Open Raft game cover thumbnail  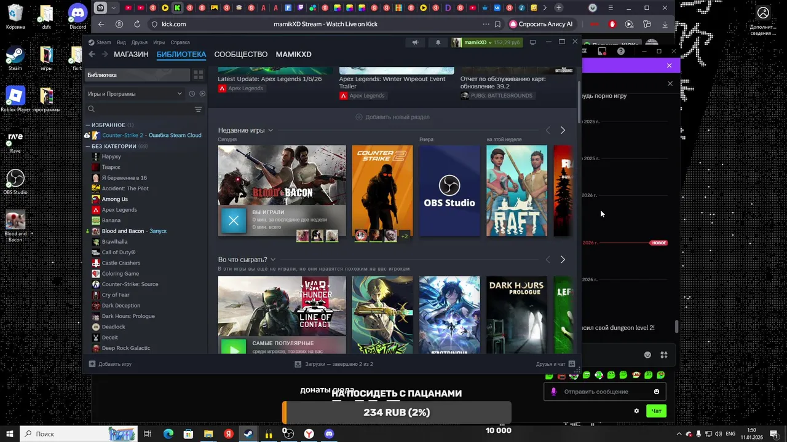(516, 190)
